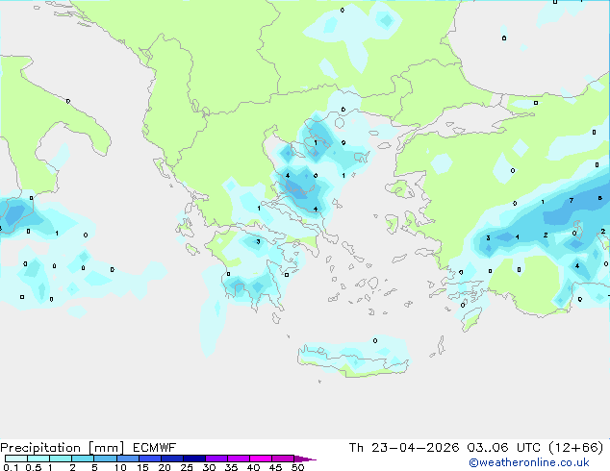
Task: Click the 3 value over the Peloponnese
Action: point(258,241)
